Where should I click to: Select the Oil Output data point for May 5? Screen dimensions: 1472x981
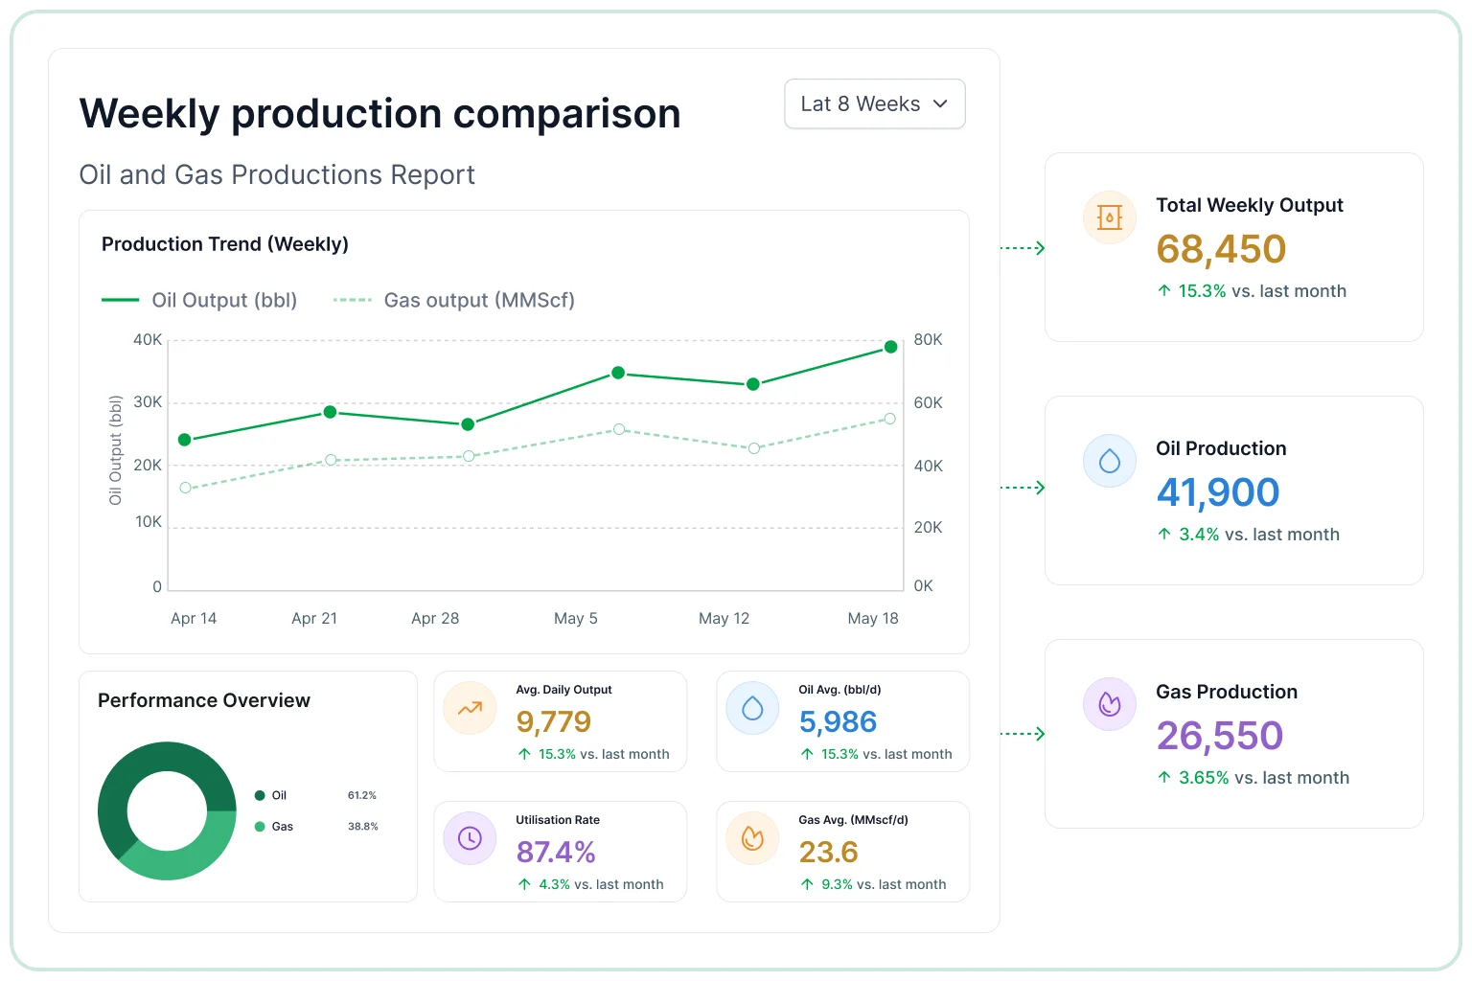pos(618,373)
